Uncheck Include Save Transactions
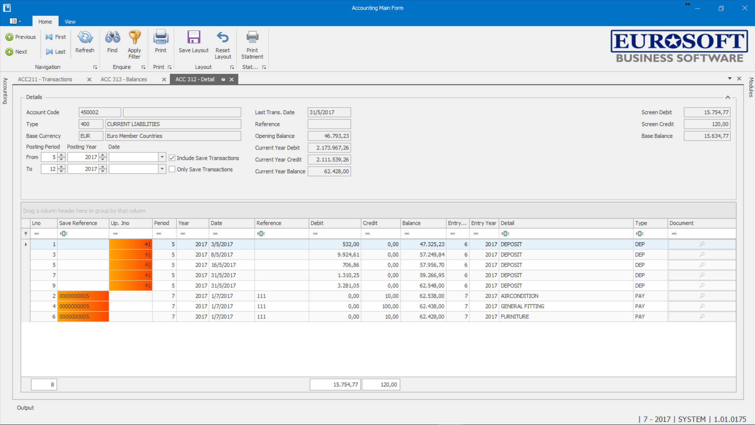 coord(172,158)
